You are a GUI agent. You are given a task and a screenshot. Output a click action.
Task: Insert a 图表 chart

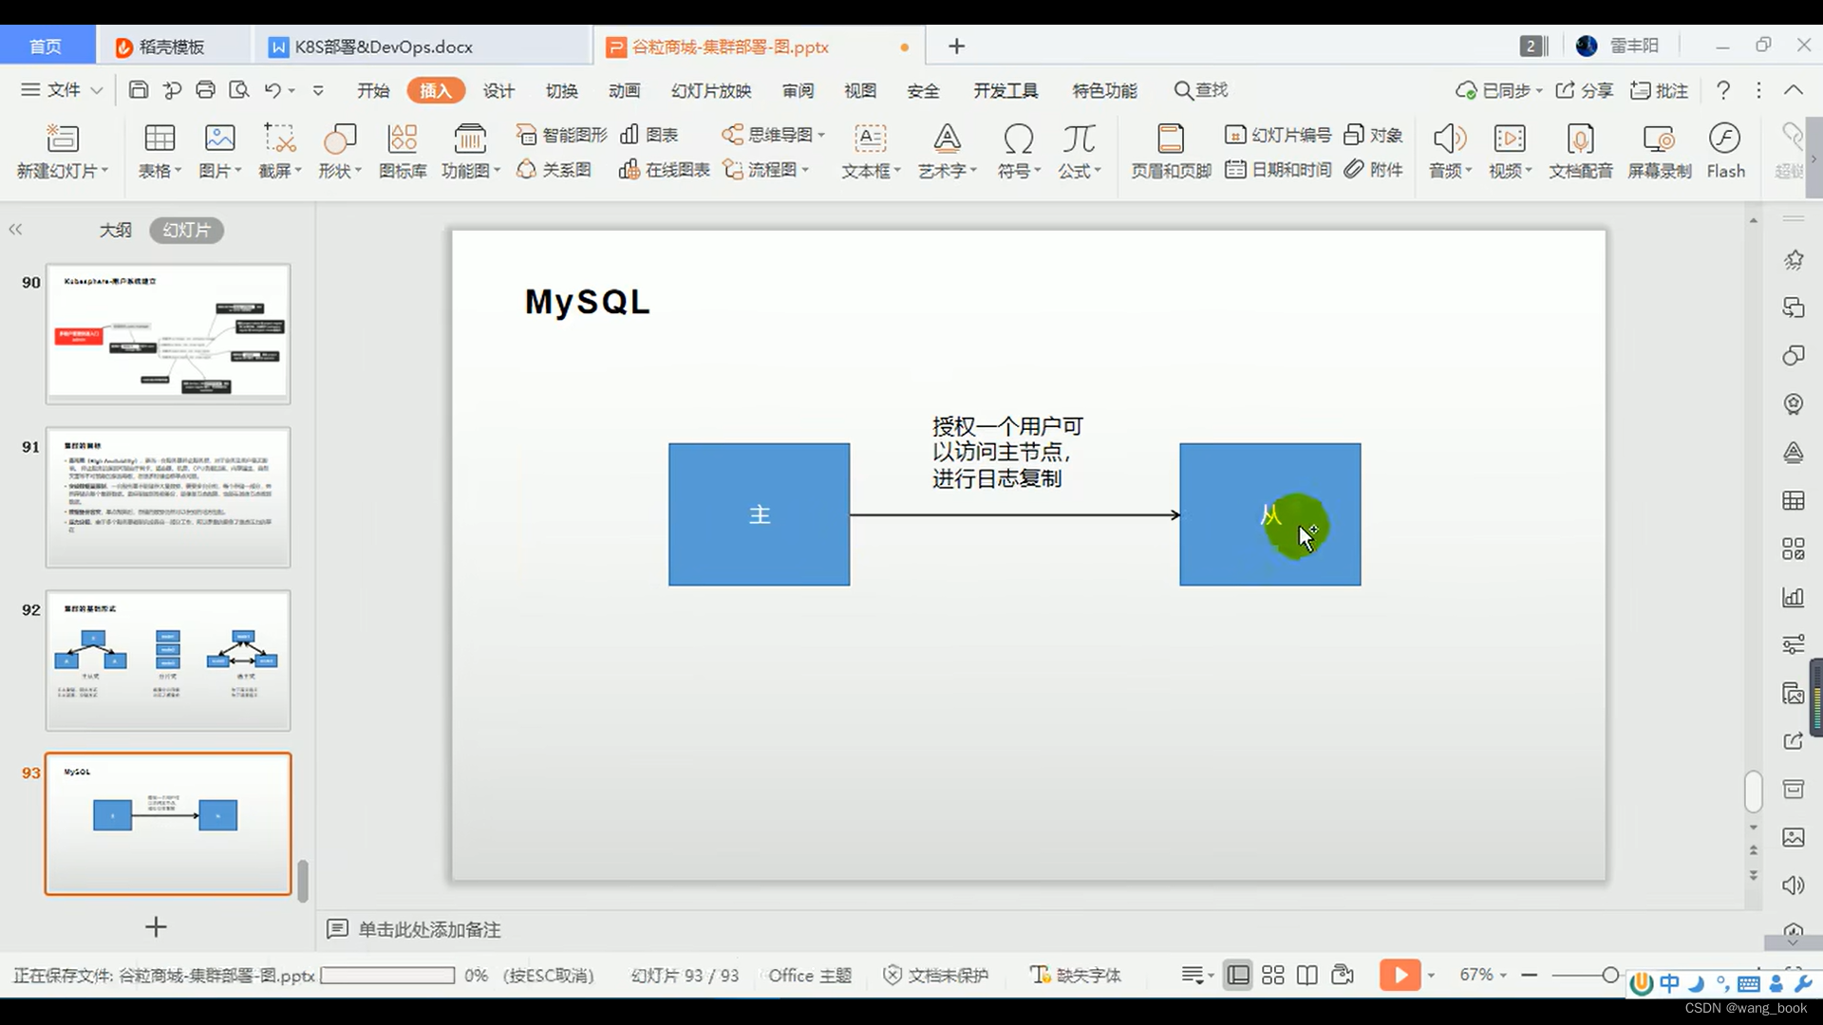(649, 135)
